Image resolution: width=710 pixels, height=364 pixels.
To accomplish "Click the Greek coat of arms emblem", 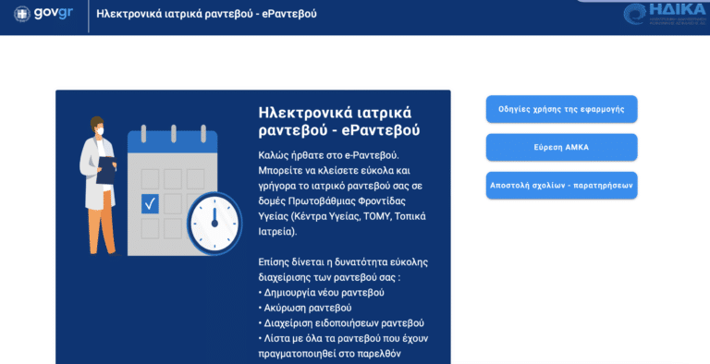I will pyautogui.click(x=22, y=14).
